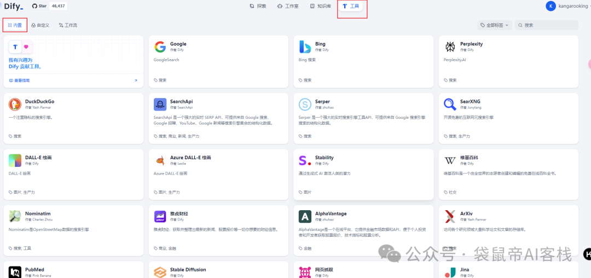Click the DuckDuckGo logo icon
591x278 pixels.
[x=15, y=104]
